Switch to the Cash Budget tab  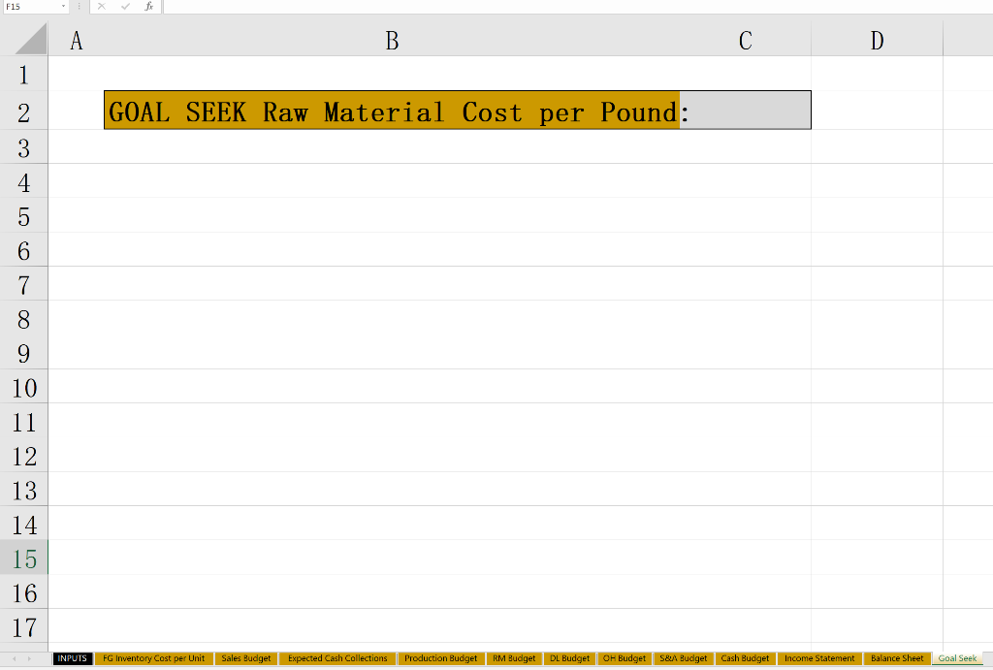(x=745, y=658)
